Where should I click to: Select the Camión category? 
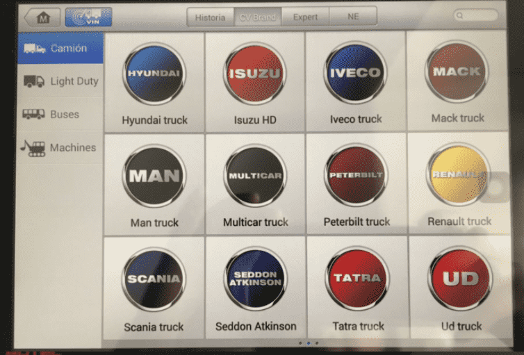click(x=60, y=49)
